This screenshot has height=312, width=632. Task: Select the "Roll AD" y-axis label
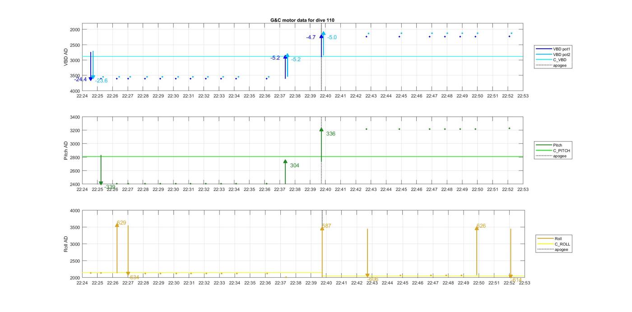tap(66, 244)
